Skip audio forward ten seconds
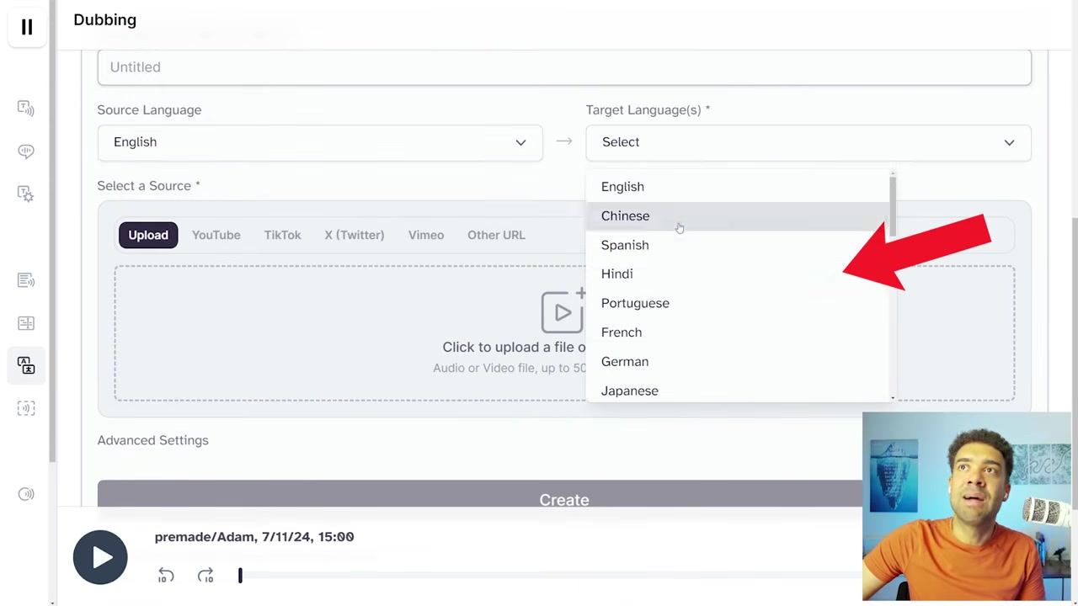The height and width of the screenshot is (606, 1078). pos(205,576)
